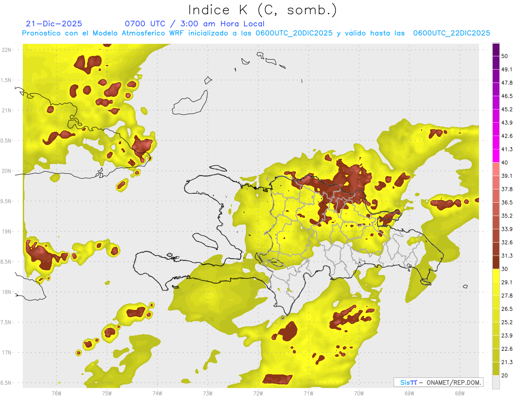Click the legend value '29.1'
This screenshot has height=399, width=516.
[507, 282]
